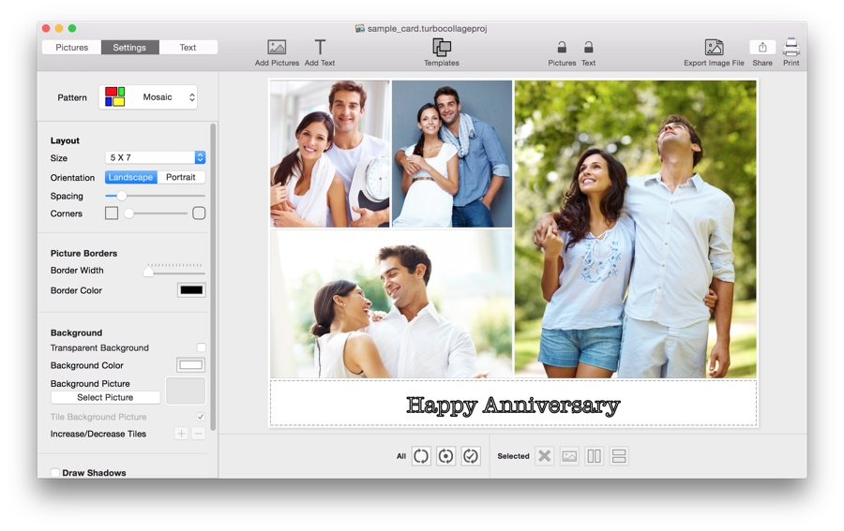
Task: Switch to the Text tab
Action: coord(188,48)
